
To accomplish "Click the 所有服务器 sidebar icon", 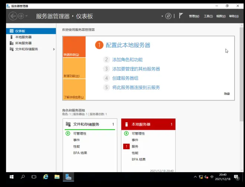I will tap(12, 43).
